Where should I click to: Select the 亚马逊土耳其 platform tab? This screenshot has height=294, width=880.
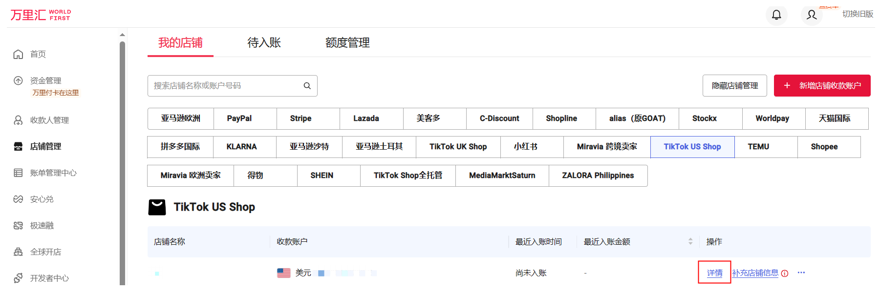coord(379,147)
